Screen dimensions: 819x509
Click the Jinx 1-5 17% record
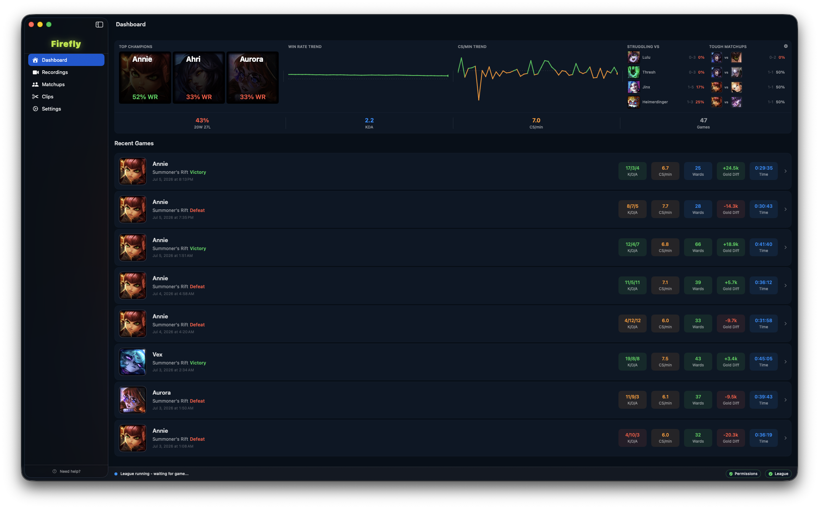tap(696, 87)
